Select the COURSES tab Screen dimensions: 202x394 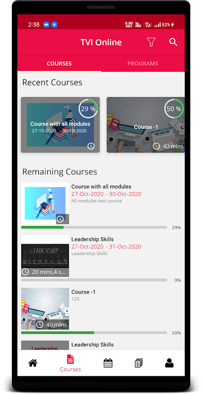pos(59,64)
